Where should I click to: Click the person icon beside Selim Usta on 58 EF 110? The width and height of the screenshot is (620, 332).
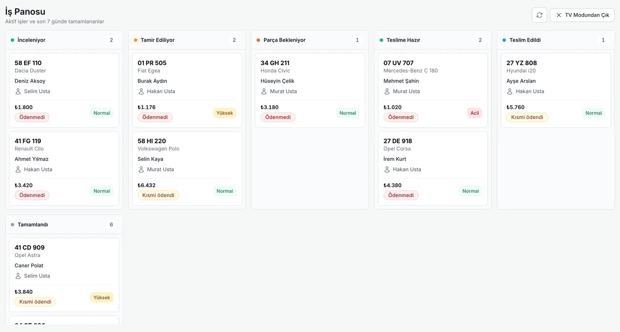point(18,92)
